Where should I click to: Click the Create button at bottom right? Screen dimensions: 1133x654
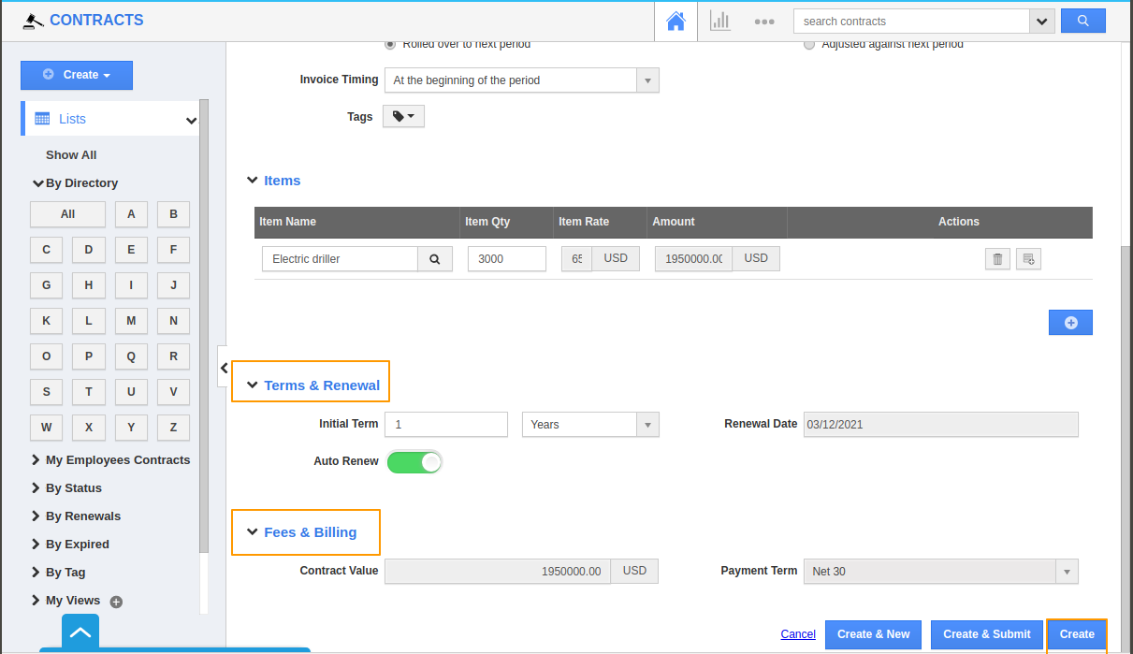point(1077,634)
